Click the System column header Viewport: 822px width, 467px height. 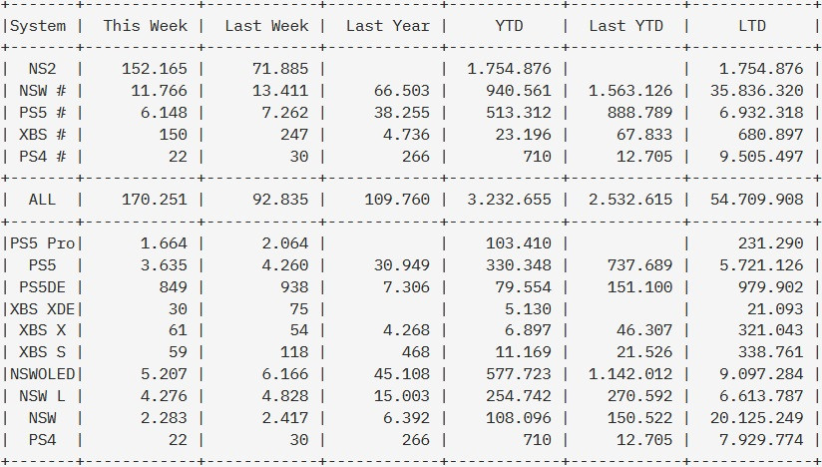pos(38,26)
